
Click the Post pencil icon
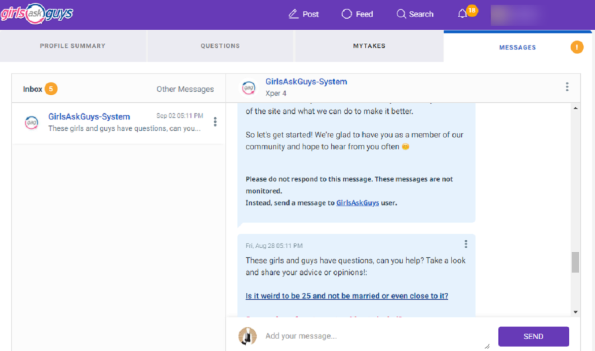click(x=293, y=14)
